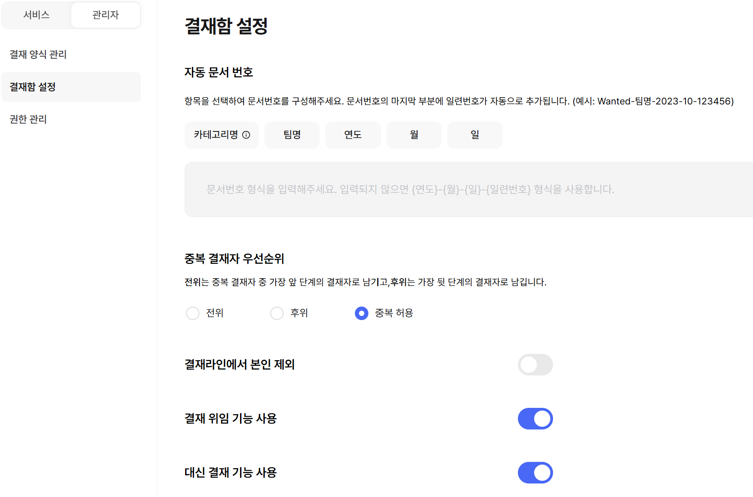Screen dimensions: 753x497
Task: Choose the 후위 radio option
Action: pyautogui.click(x=277, y=313)
